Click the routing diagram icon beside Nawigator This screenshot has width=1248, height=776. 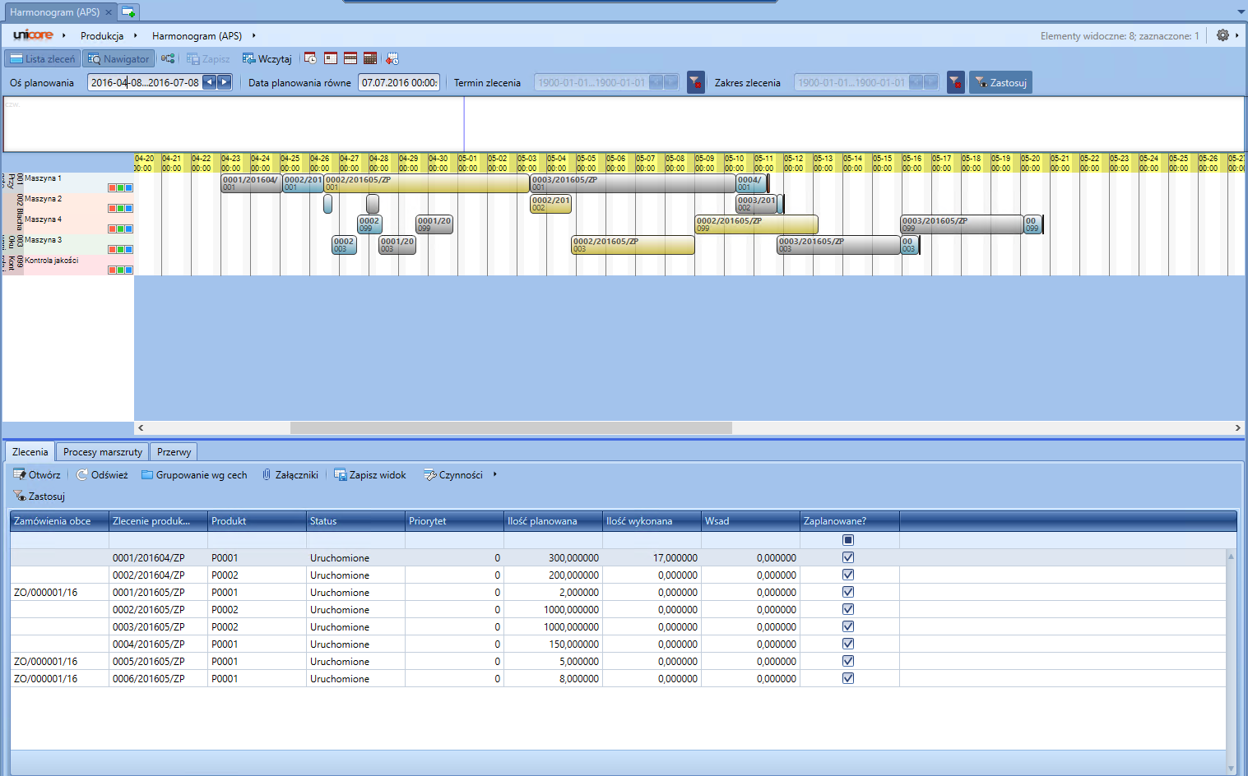click(168, 58)
